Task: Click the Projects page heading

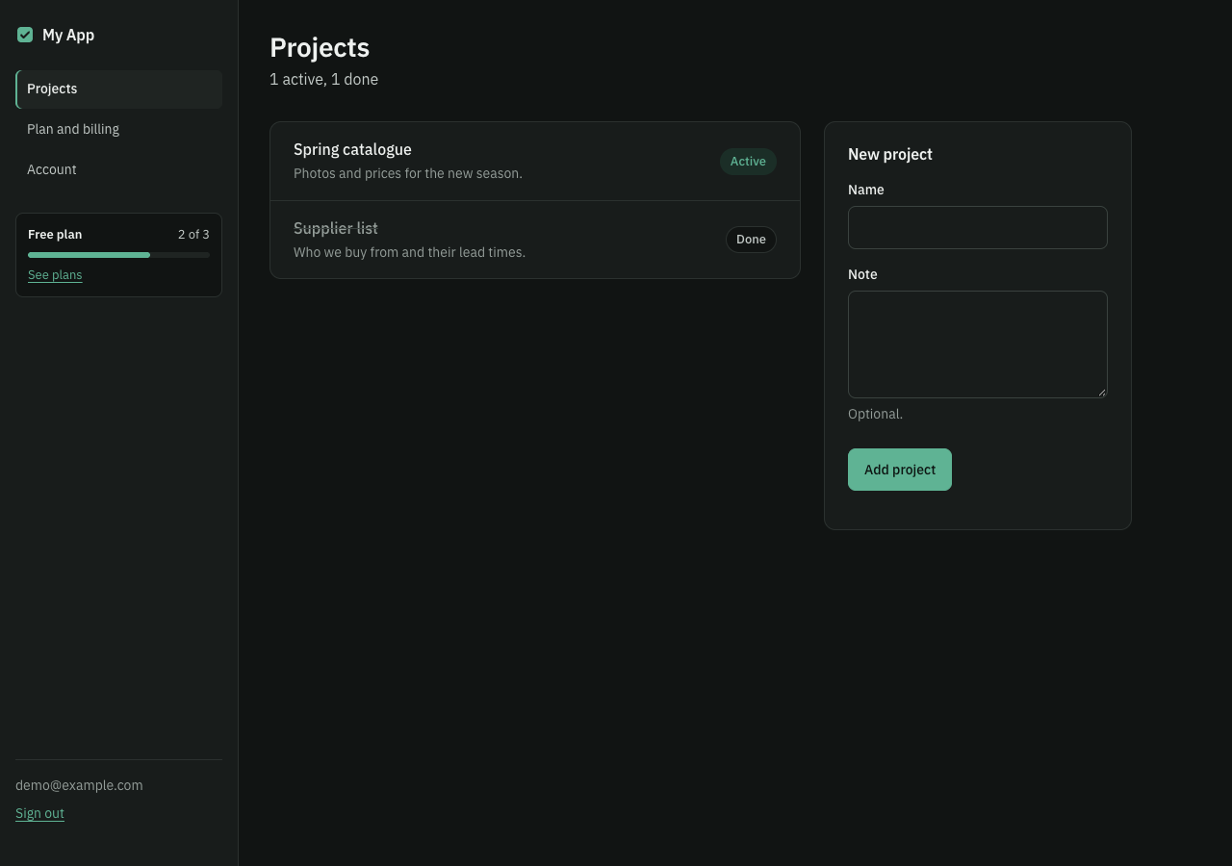Action: (x=320, y=48)
